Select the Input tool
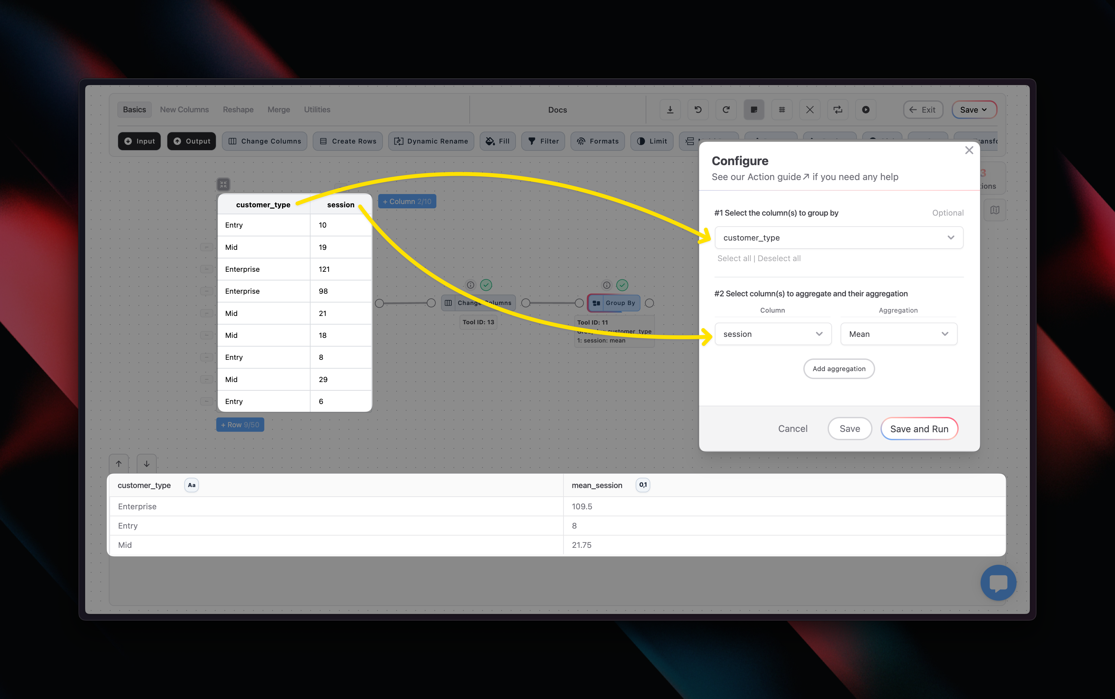The image size is (1115, 699). click(139, 141)
